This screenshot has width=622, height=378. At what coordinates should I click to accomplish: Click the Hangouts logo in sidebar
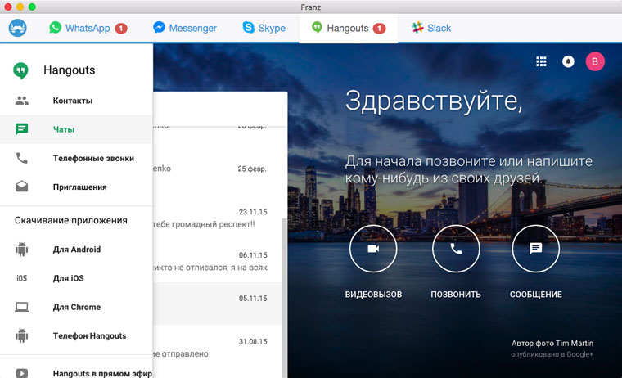[x=22, y=70]
